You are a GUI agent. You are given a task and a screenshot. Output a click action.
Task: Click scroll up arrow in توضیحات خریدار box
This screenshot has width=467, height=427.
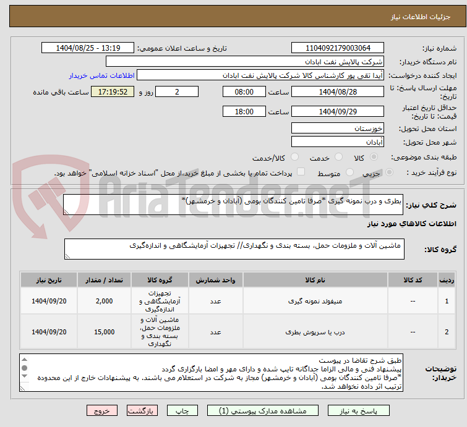coord(24,360)
